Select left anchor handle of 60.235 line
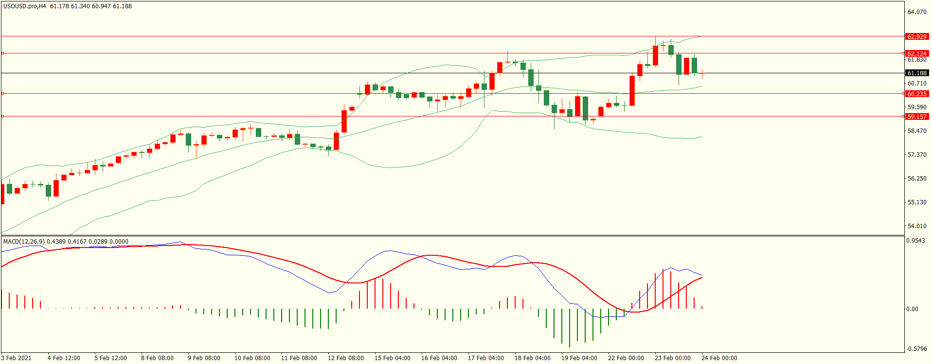932x364 pixels. tap(3, 93)
